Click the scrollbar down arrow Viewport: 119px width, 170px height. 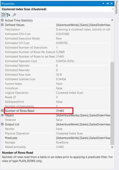pyautogui.click(x=112, y=147)
